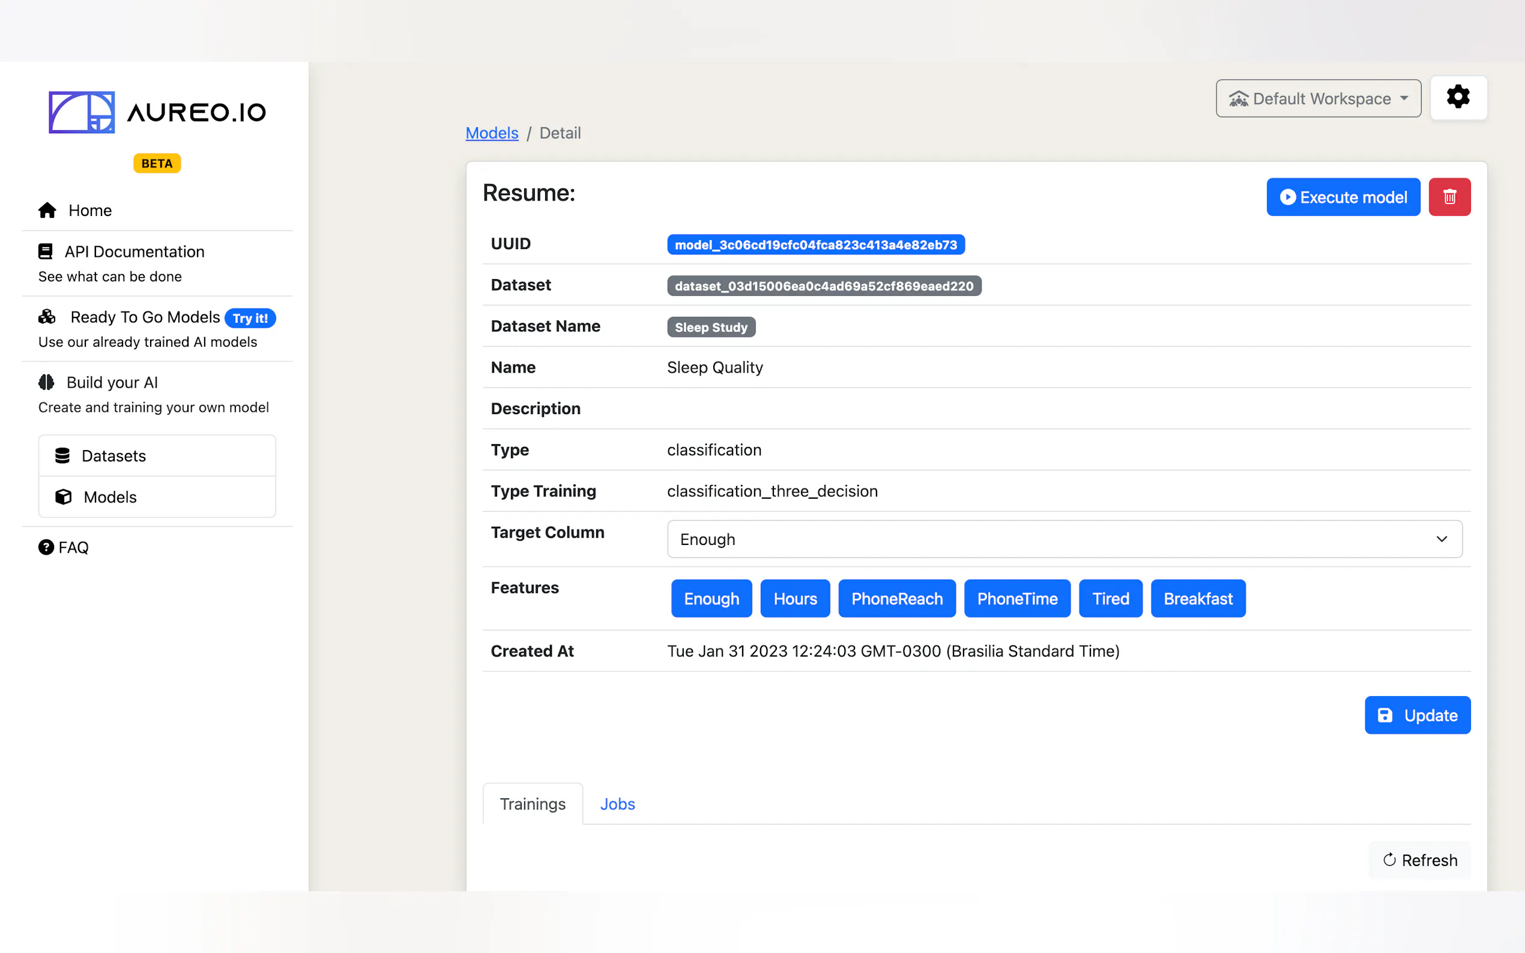
Task: Click the API Documentation book icon
Action: pos(46,251)
